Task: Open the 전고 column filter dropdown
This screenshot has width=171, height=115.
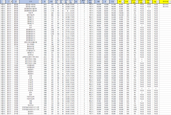Action: (x=116, y=2)
